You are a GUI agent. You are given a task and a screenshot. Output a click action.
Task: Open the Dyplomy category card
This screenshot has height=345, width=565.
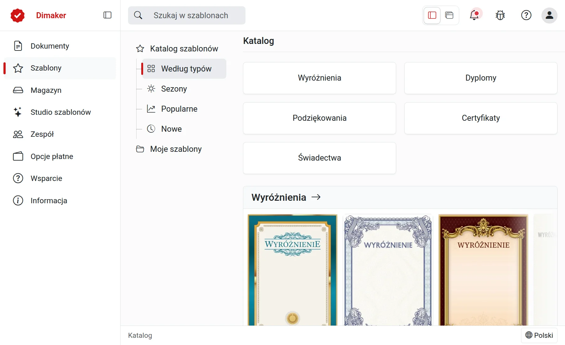[x=481, y=78]
